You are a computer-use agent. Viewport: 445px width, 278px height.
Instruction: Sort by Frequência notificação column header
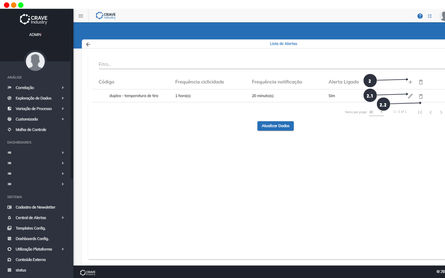coord(277,82)
